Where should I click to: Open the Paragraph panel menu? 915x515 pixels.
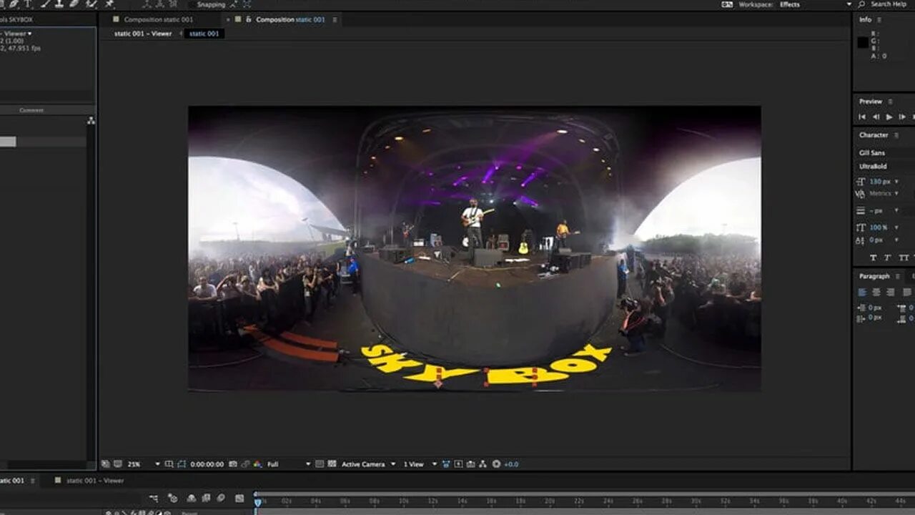[898, 276]
